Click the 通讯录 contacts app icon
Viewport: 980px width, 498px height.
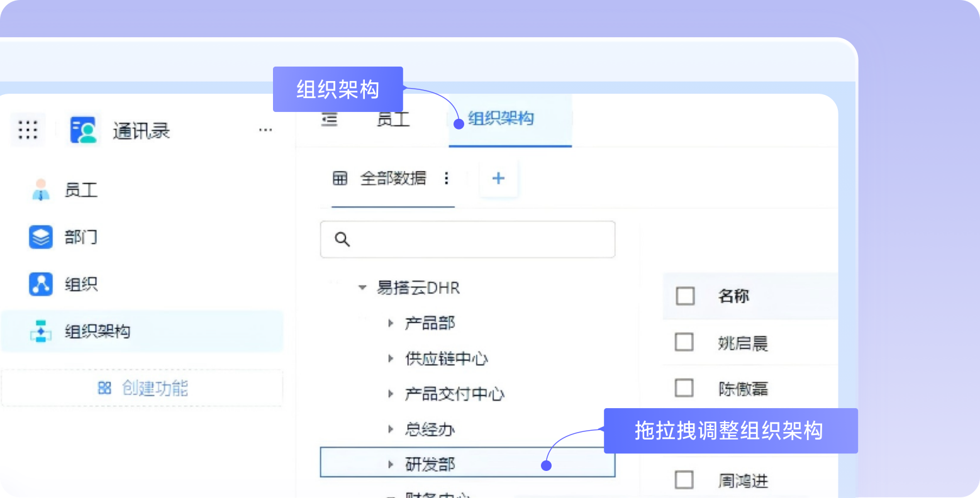[x=84, y=130]
